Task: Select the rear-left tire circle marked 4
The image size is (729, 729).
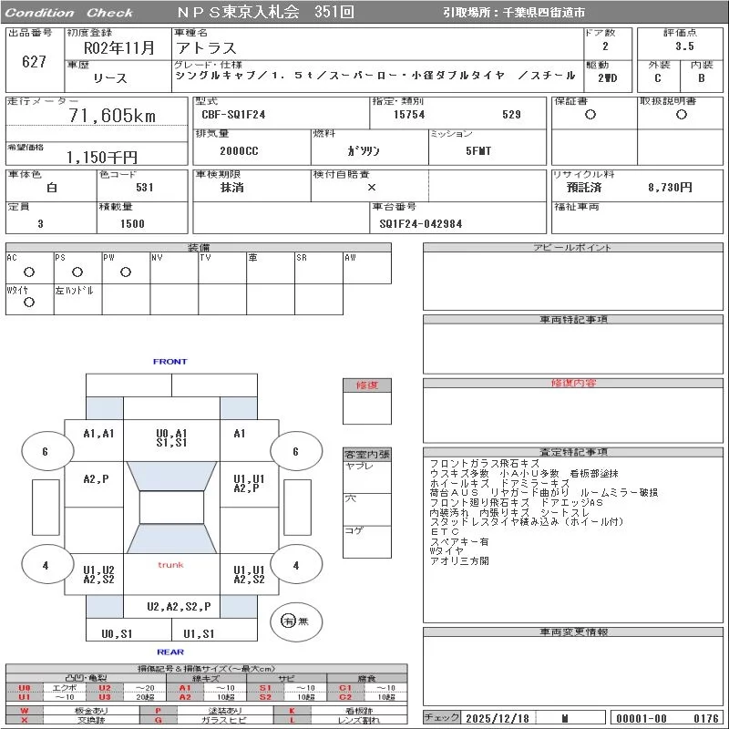Action: click(x=45, y=566)
